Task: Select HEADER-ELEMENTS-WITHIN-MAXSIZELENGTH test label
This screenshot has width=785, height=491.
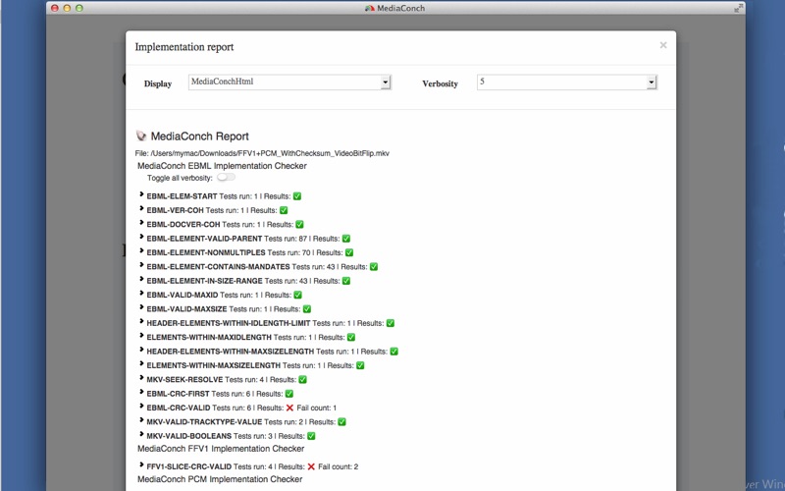Action: (x=231, y=352)
